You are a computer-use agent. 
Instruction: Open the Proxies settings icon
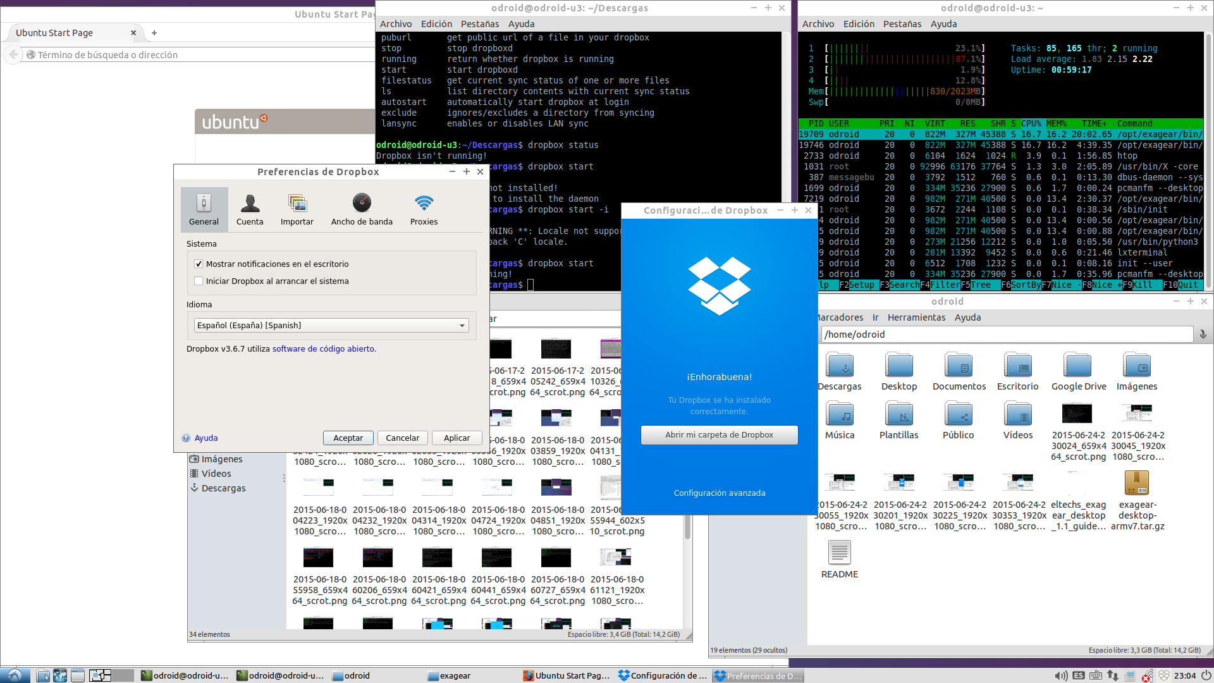pyautogui.click(x=424, y=209)
